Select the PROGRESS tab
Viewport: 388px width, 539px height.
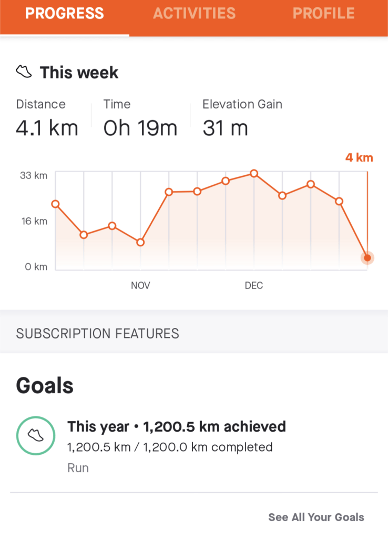(64, 14)
